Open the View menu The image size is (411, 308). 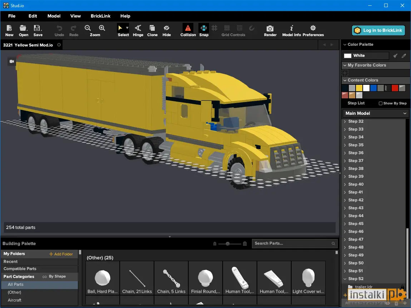75,16
